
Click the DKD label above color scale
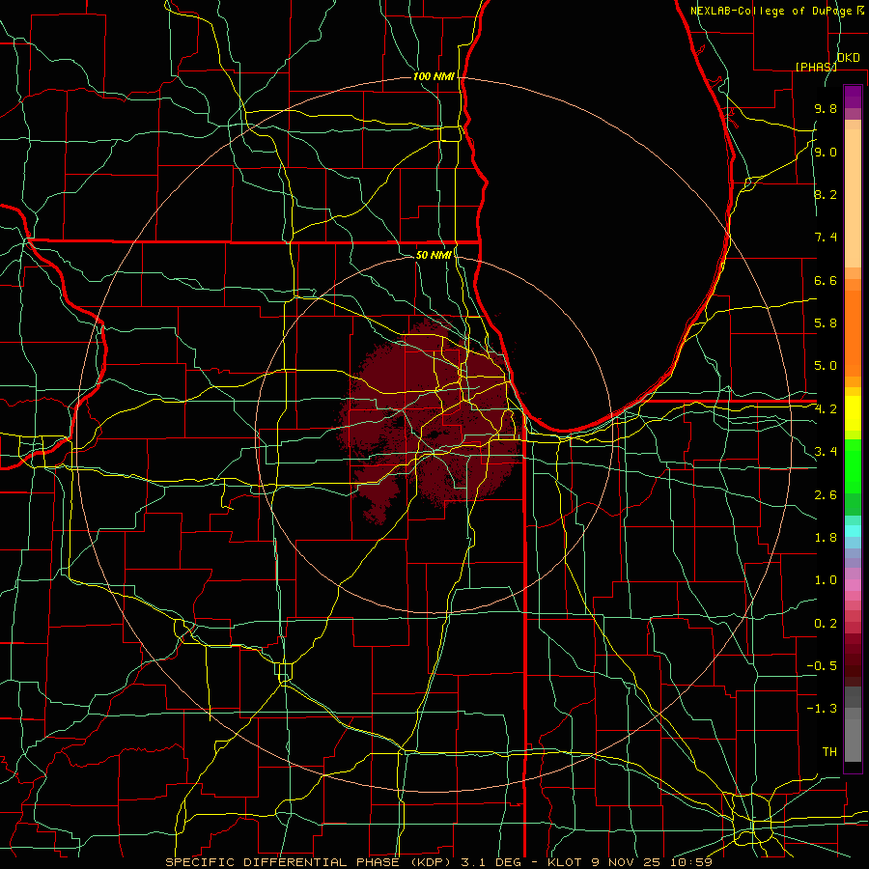click(849, 58)
